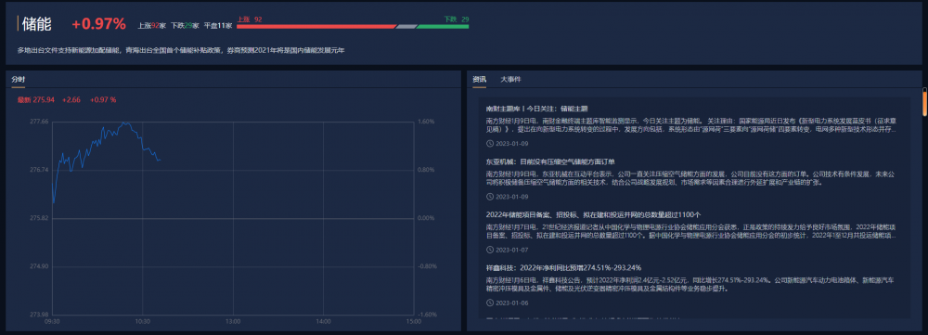This screenshot has height=335, width=928.
Task: Open news 南财主题库丨今日关注：储能主题
Action: coord(536,109)
